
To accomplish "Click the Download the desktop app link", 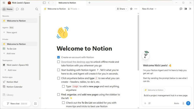I will (76, 62).
